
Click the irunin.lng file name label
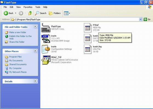coord(97,47)
